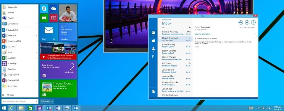This screenshot has height=111, width=284.
Task: Open the Weather tile for San Francisco
Action: click(68, 32)
